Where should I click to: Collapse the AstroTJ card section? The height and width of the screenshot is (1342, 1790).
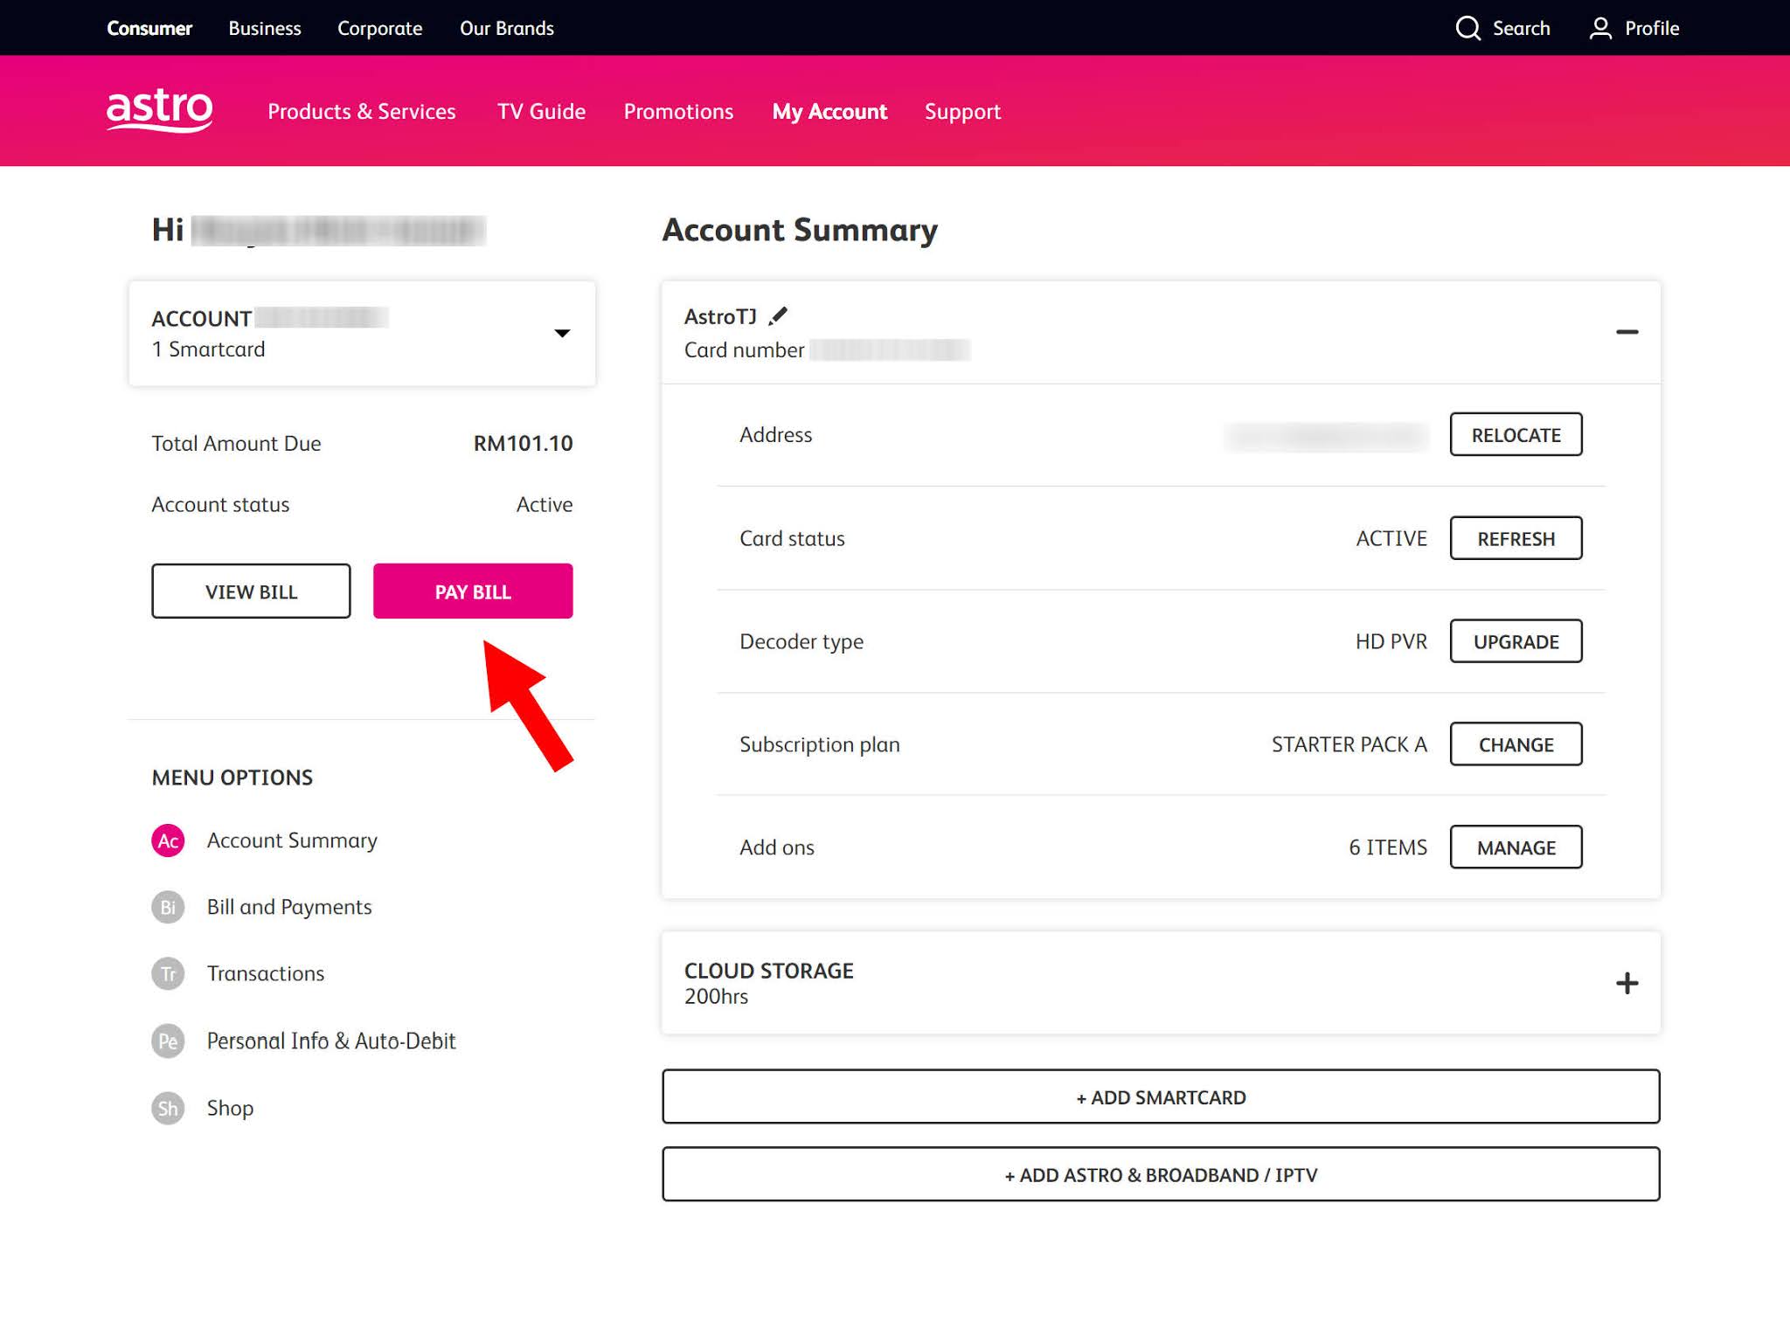click(1626, 332)
